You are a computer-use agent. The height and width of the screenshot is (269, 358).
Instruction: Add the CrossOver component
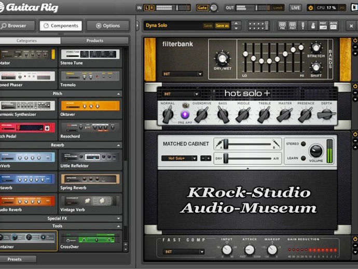90,241
